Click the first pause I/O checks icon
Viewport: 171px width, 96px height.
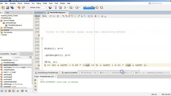97,7
